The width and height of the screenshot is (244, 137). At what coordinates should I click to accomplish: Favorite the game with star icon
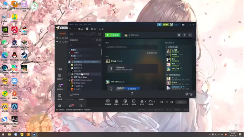pyautogui.click(x=190, y=35)
